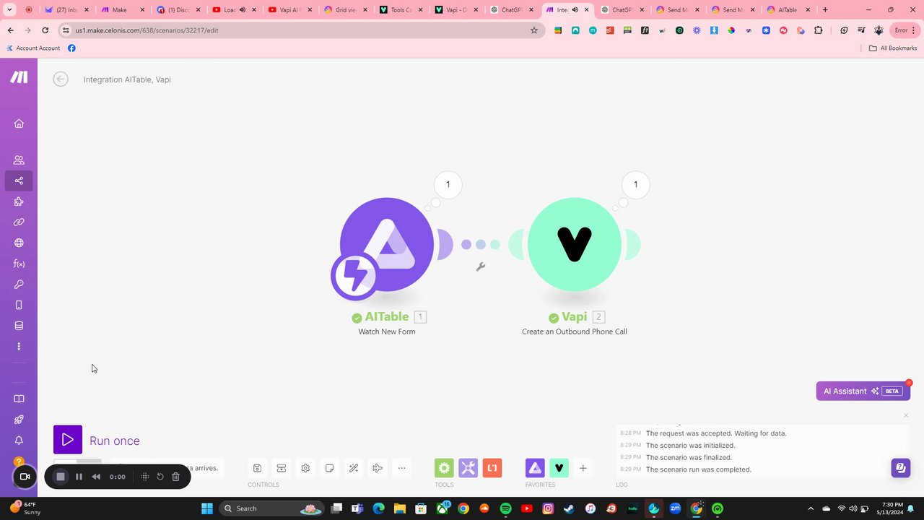
Task: Delete the recording with the trash icon
Action: tap(175, 477)
